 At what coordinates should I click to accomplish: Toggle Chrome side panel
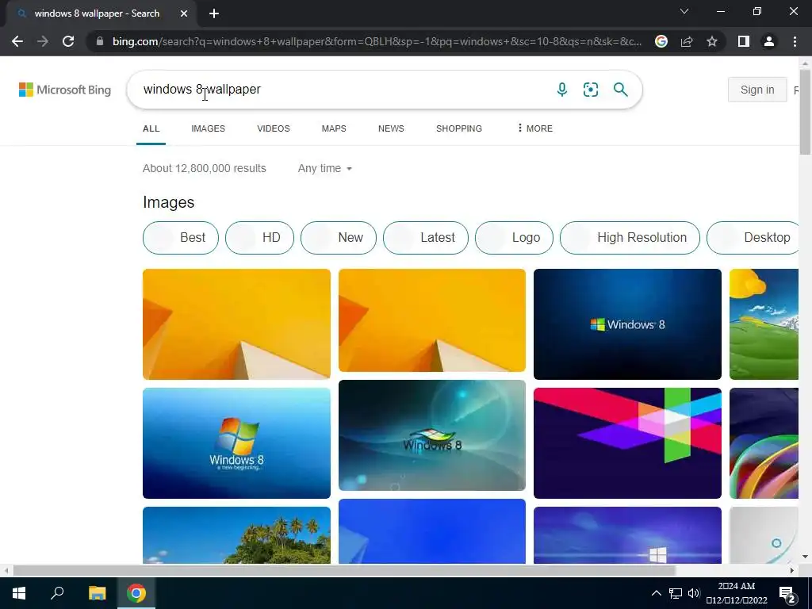click(x=744, y=41)
